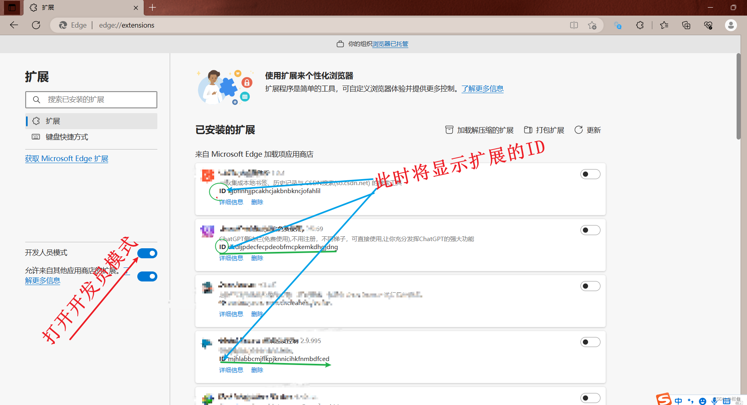Click the Edge logo in address bar

click(63, 25)
